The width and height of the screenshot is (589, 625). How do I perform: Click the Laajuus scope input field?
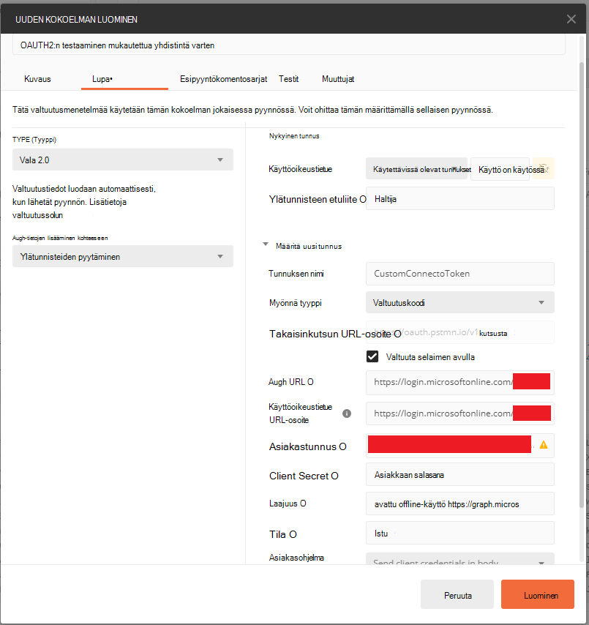point(460,504)
